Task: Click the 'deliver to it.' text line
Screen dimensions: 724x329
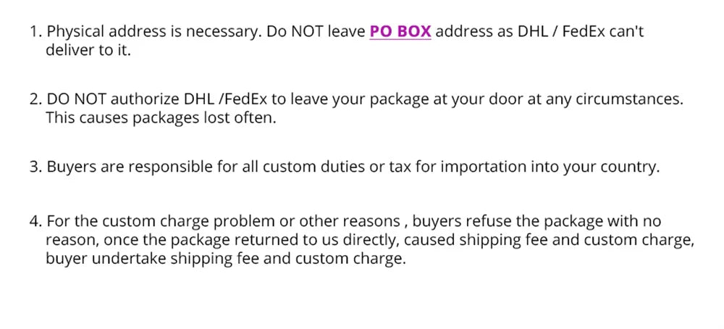Action: click(88, 51)
